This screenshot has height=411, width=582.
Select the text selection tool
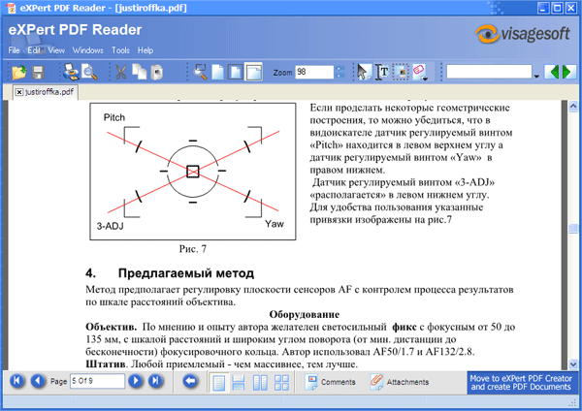point(382,72)
